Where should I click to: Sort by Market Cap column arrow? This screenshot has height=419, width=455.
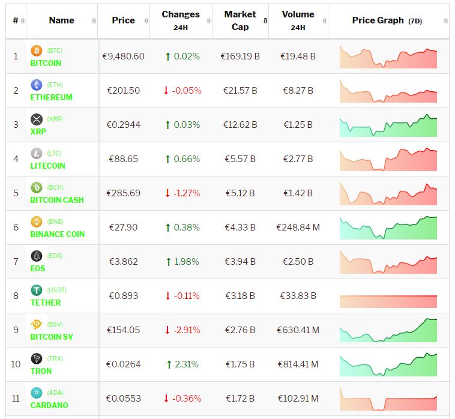point(265,21)
